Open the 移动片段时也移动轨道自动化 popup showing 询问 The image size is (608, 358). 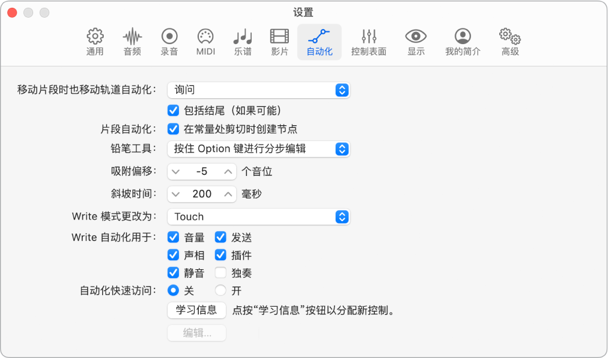[x=258, y=90]
